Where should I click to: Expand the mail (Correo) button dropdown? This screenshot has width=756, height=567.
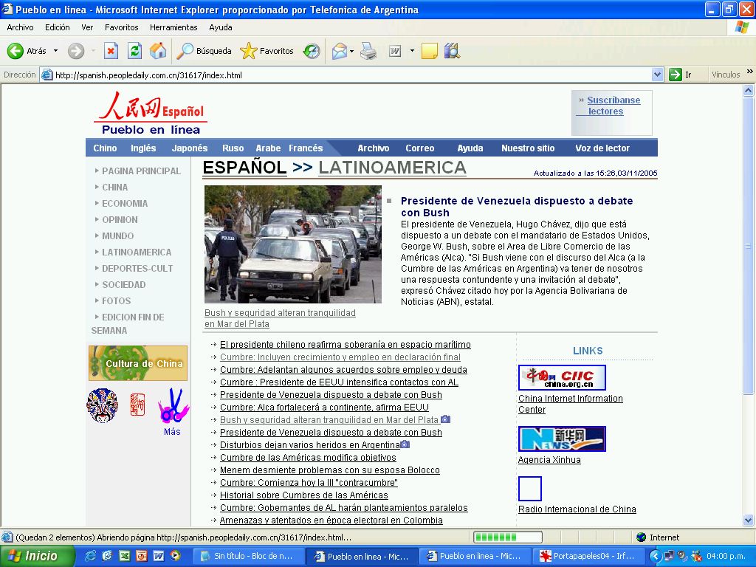click(352, 51)
